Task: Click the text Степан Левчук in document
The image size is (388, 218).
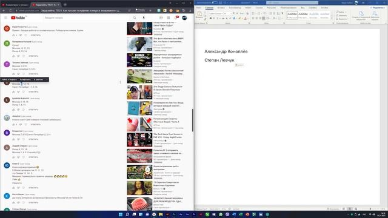Action: (219, 60)
